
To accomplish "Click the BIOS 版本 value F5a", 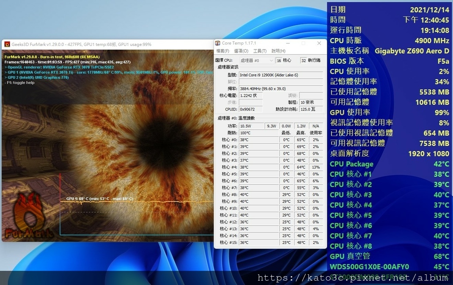I will pos(443,61).
